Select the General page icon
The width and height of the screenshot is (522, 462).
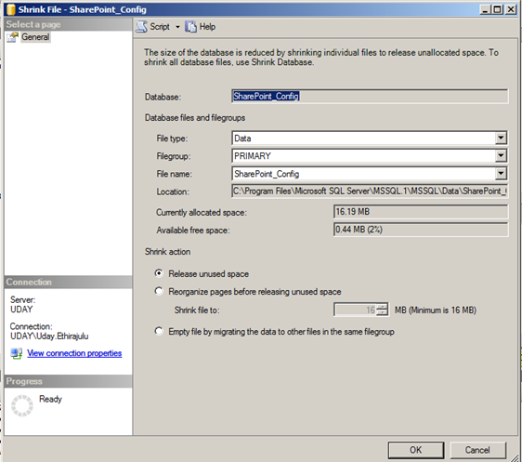13,37
